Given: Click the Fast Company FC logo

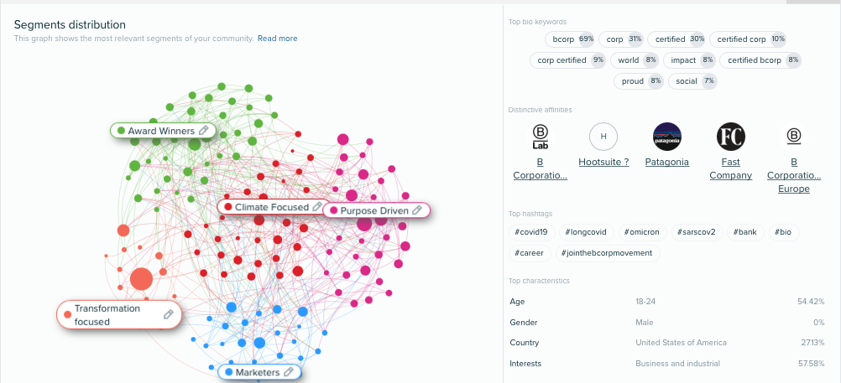Looking at the screenshot, I should point(731,137).
